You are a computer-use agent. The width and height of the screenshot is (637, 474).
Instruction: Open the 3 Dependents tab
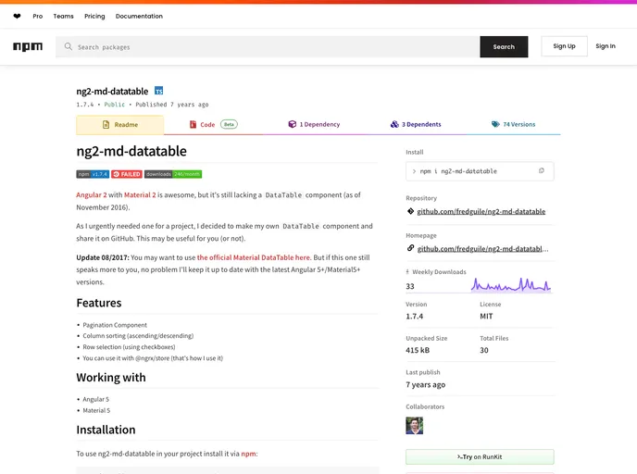(x=416, y=124)
